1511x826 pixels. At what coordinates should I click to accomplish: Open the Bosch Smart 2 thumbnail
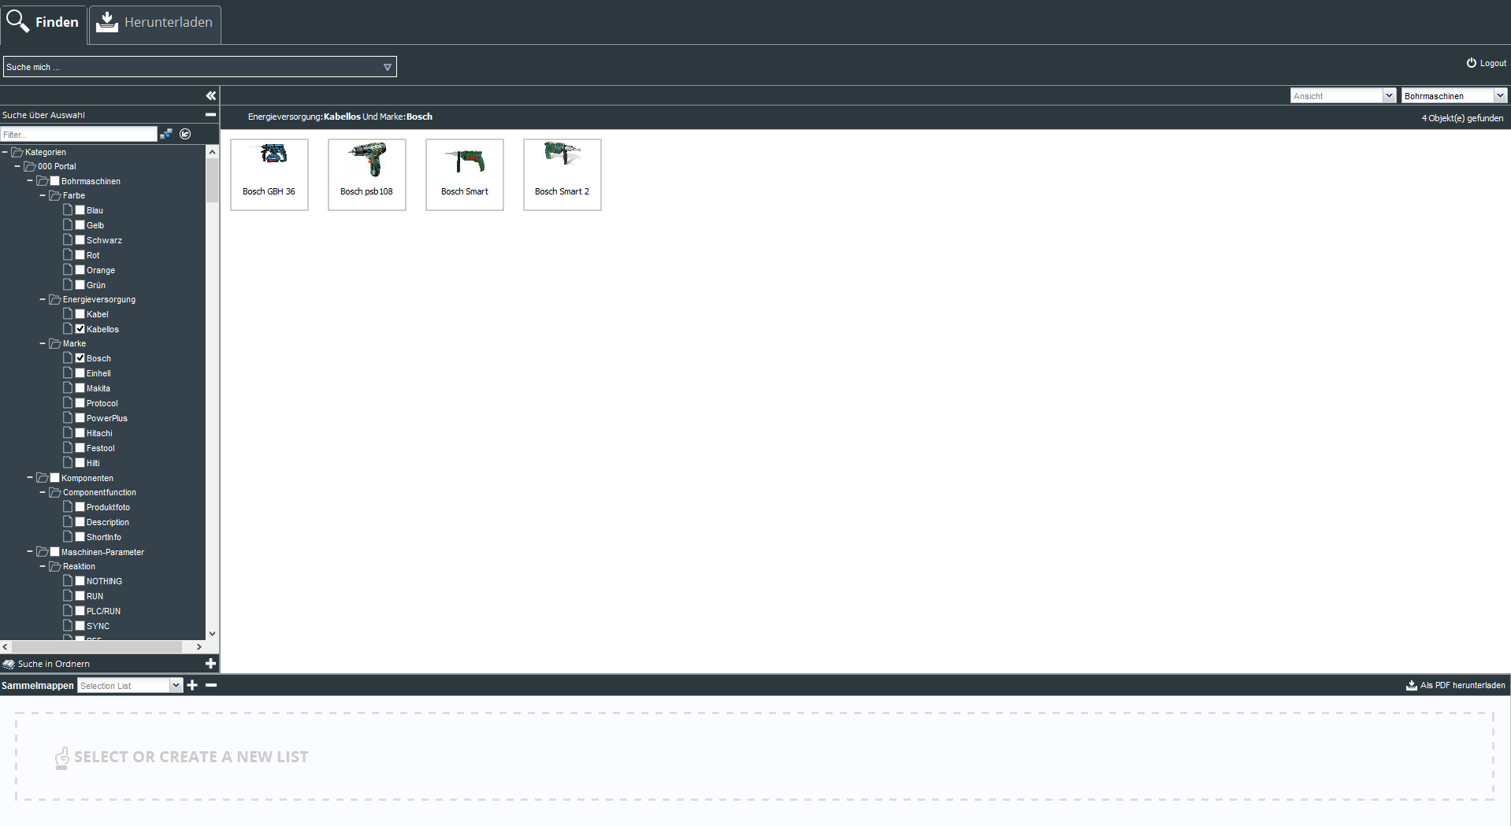tap(562, 175)
